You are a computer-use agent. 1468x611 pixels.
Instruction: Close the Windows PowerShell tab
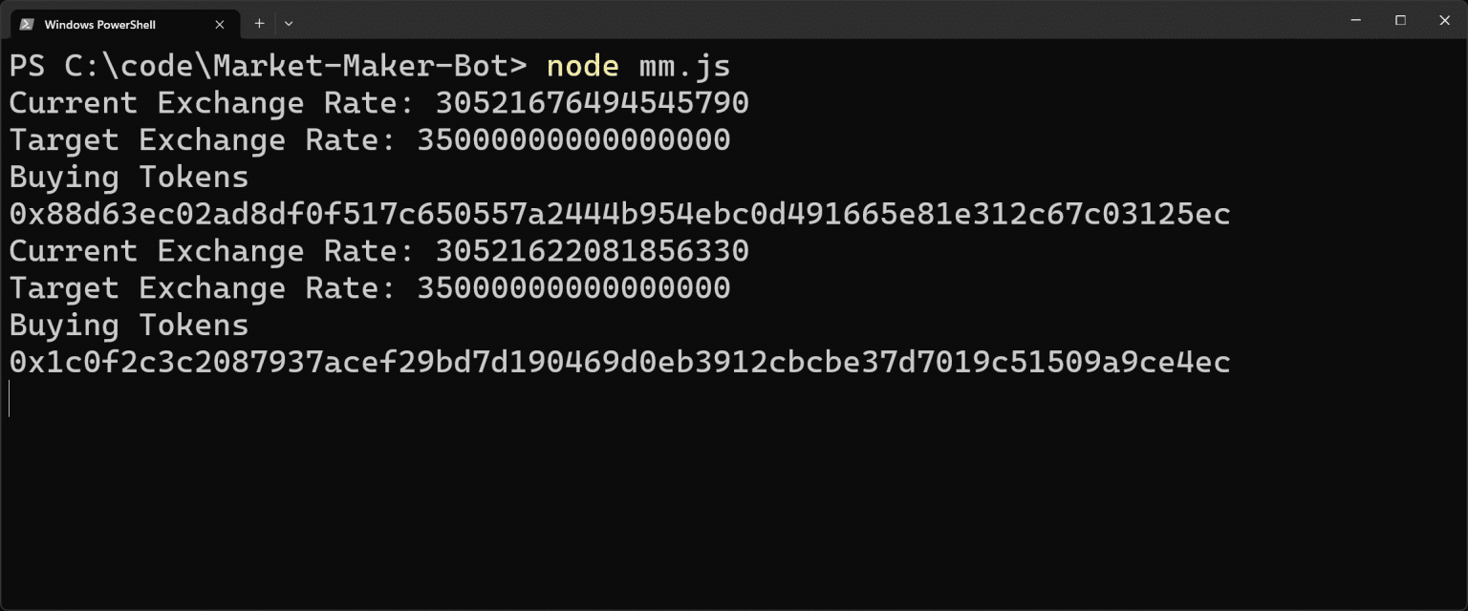220,24
